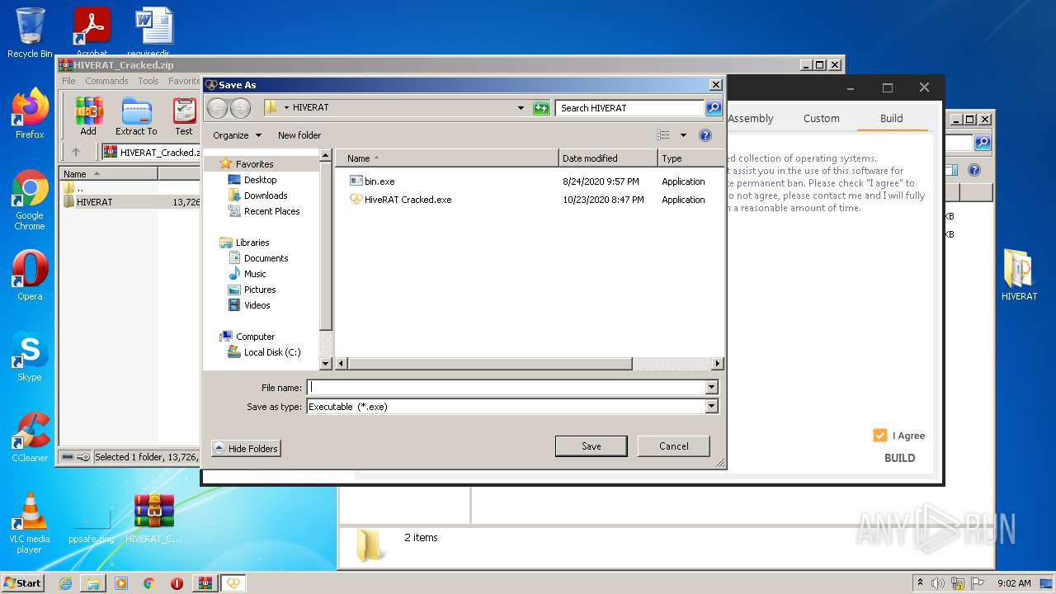Open the Skype desktop shortcut
The image size is (1056, 594).
point(30,356)
